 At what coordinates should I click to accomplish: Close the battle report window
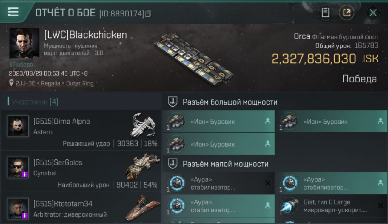coord(373,13)
